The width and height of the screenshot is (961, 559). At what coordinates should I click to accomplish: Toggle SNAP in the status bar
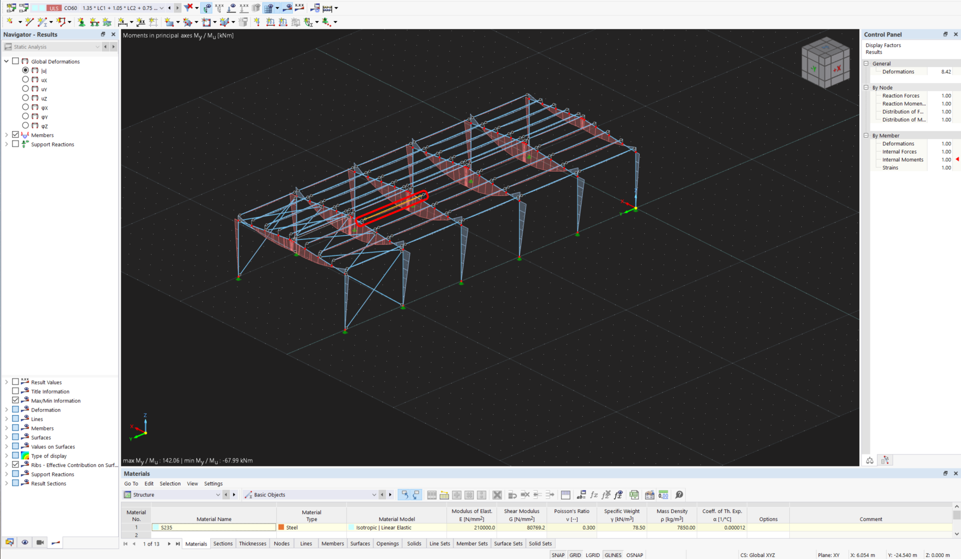tap(558, 555)
